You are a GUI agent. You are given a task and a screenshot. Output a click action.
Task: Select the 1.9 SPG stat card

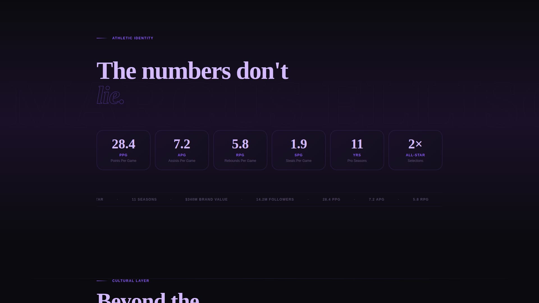(x=298, y=150)
